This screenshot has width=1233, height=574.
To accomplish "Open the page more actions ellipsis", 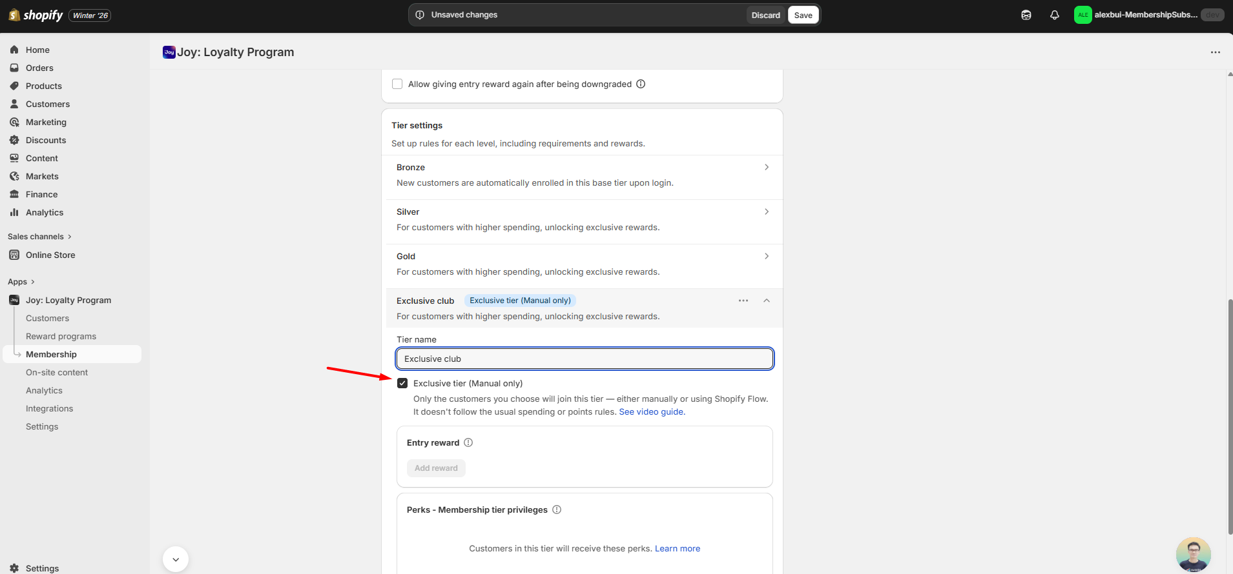I will (1215, 52).
